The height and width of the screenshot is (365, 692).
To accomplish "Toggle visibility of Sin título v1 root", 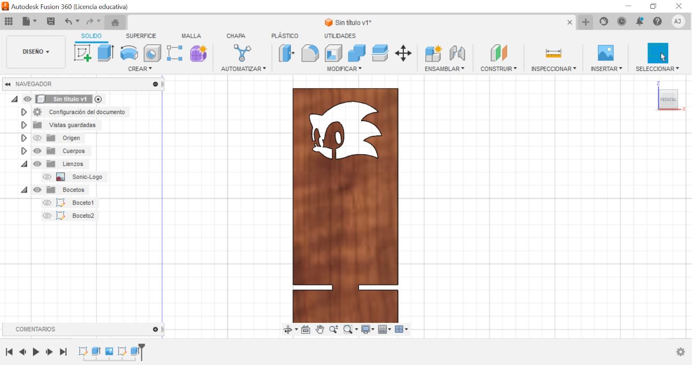I will 27,99.
